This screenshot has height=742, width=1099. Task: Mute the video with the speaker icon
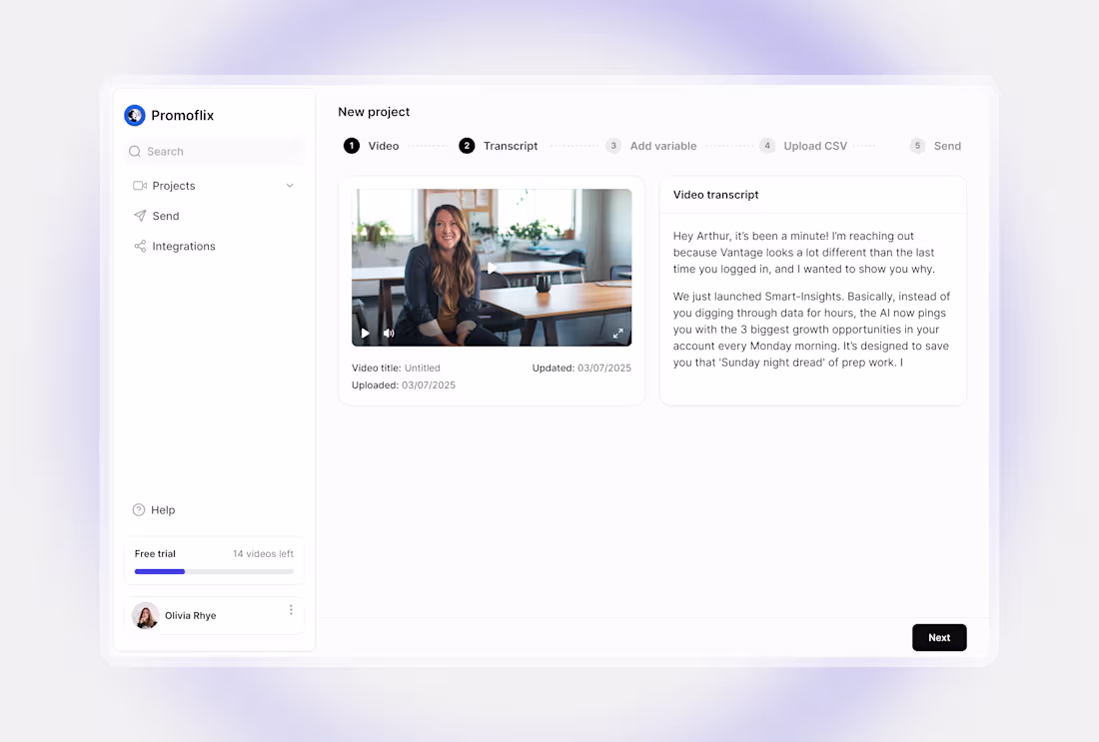tap(388, 333)
